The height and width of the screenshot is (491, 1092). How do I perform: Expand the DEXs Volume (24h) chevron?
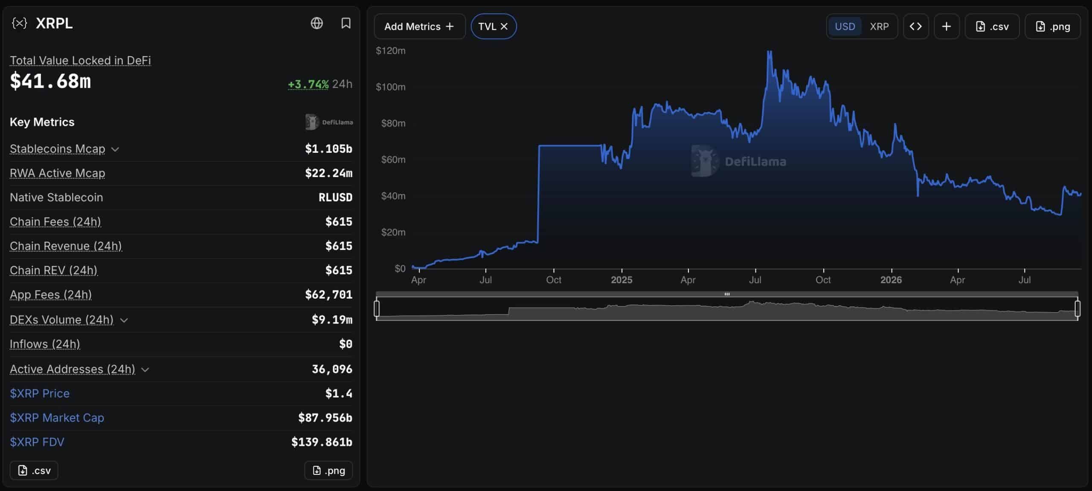pyautogui.click(x=124, y=320)
